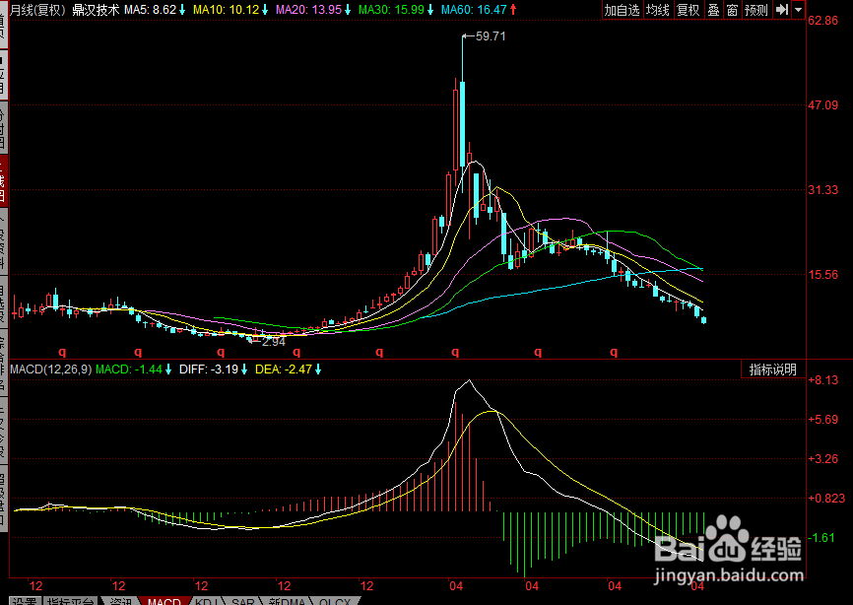This screenshot has width=853, height=605.
Task: Click the jump-to-end arrow icon
Action: pyautogui.click(x=782, y=10)
